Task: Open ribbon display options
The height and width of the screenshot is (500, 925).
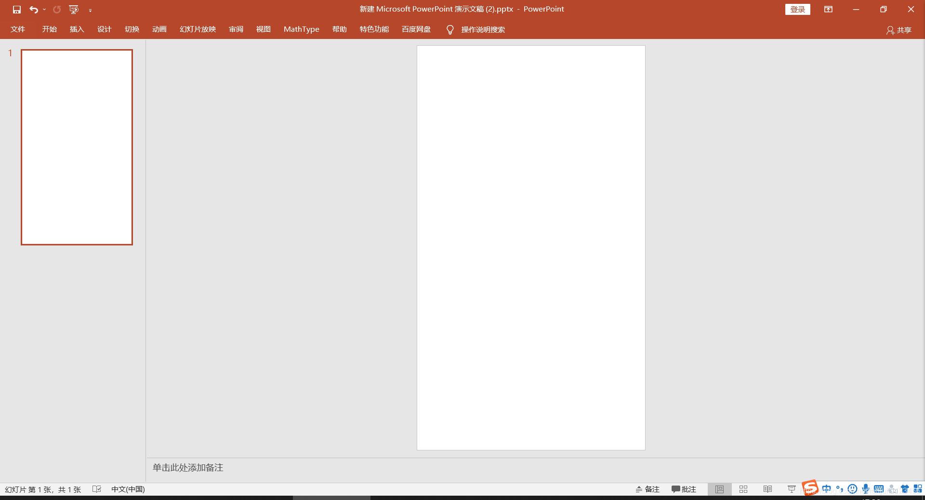Action: [x=829, y=9]
